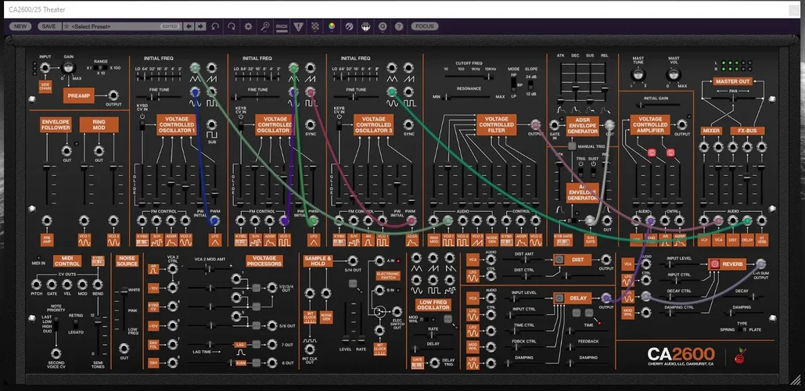The height and width of the screenshot is (391, 805).
Task: Click the warning triangle panic icon
Action: click(x=298, y=27)
